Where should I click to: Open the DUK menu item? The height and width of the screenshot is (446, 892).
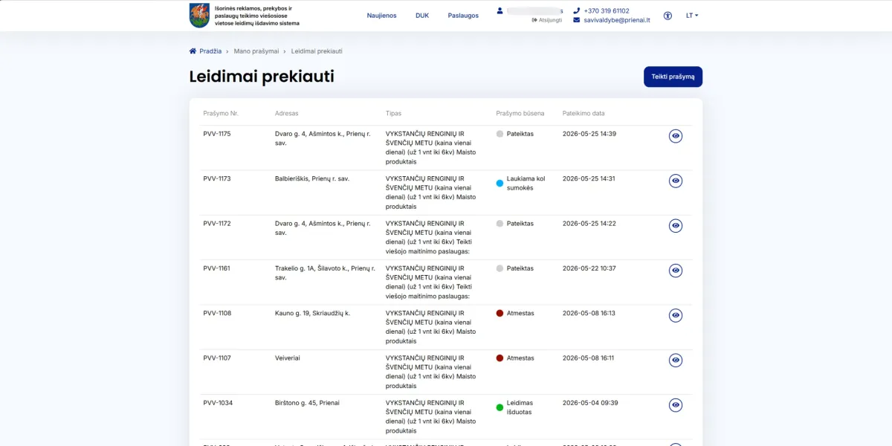422,16
